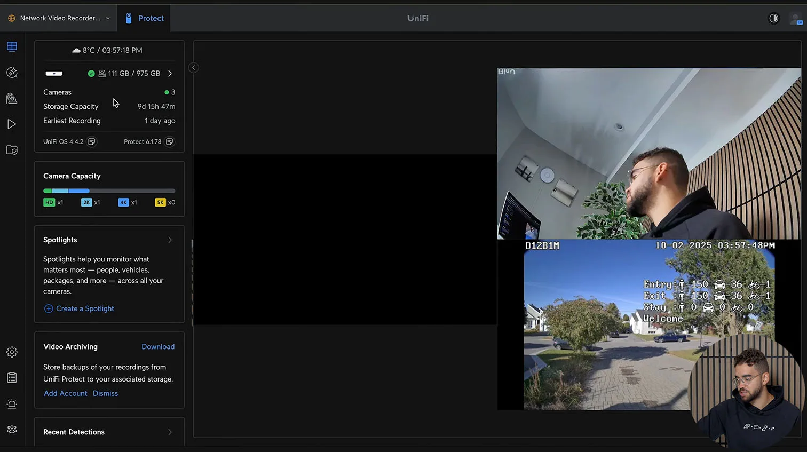
Task: Click the Video Archiving Download link
Action: tap(158, 347)
